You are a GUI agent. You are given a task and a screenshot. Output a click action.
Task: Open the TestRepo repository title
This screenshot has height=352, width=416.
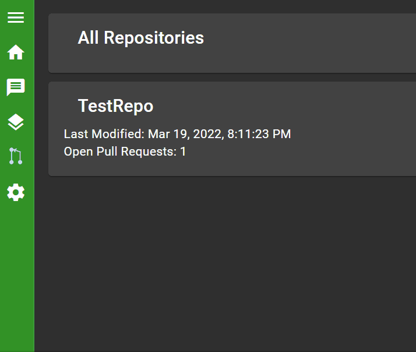coord(115,106)
